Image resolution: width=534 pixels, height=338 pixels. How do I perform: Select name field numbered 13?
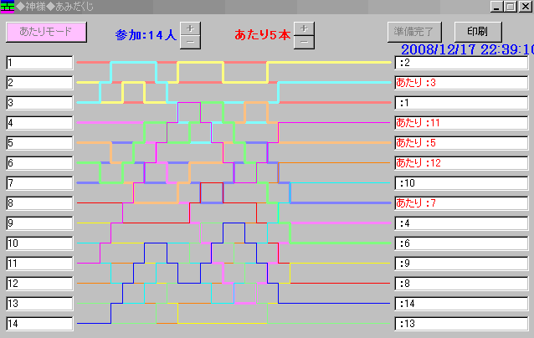tap(39, 304)
